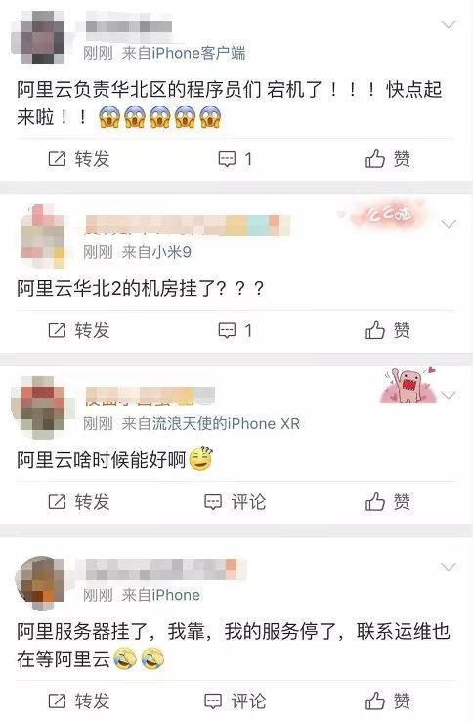Screen dimensions: 473x722
Task: Repost the first post about 阿里云华北区宕机
Action: coord(79,159)
